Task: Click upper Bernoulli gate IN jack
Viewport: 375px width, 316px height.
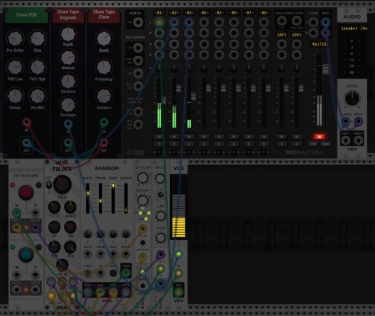Action: click(x=16, y=212)
